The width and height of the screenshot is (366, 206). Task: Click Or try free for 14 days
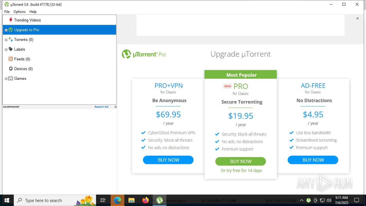241,171
